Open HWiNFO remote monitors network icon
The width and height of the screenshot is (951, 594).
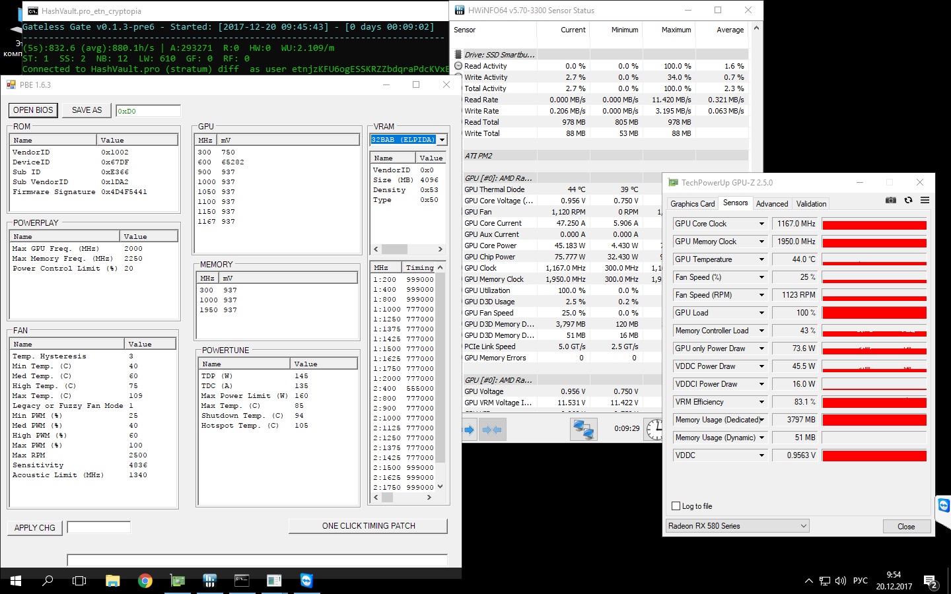584,430
